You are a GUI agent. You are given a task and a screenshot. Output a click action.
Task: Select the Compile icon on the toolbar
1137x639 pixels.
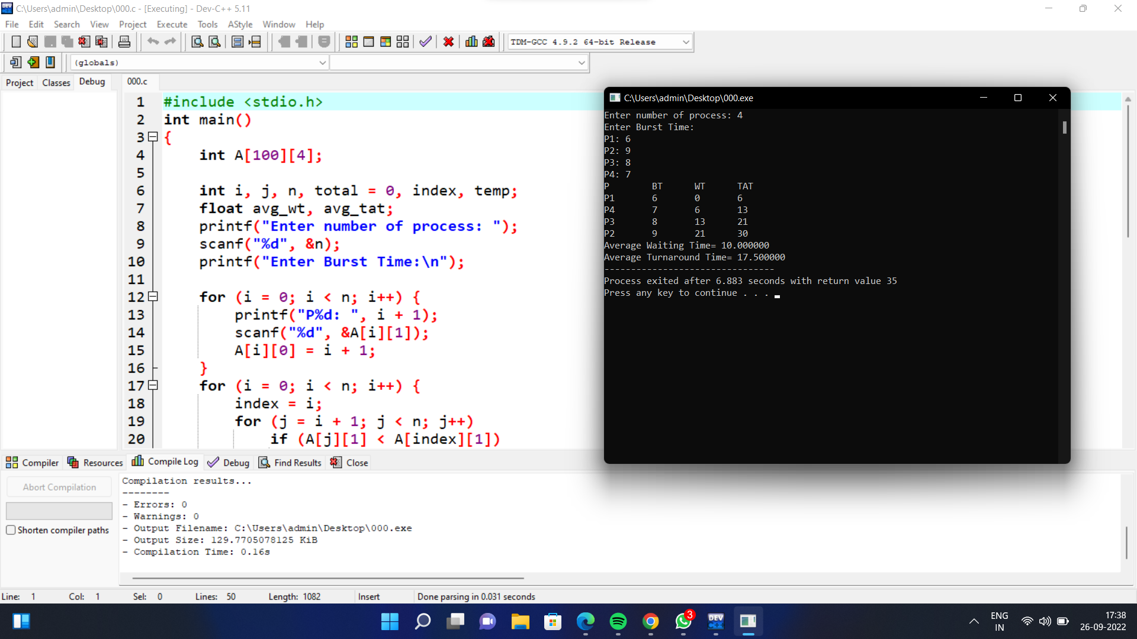click(x=351, y=41)
